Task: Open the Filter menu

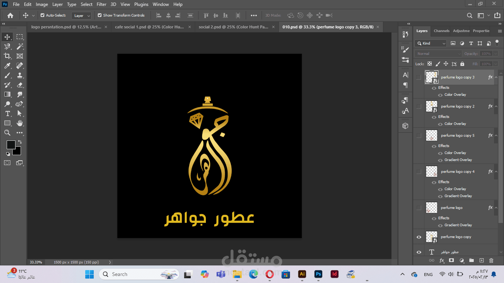Action: [x=101, y=4]
